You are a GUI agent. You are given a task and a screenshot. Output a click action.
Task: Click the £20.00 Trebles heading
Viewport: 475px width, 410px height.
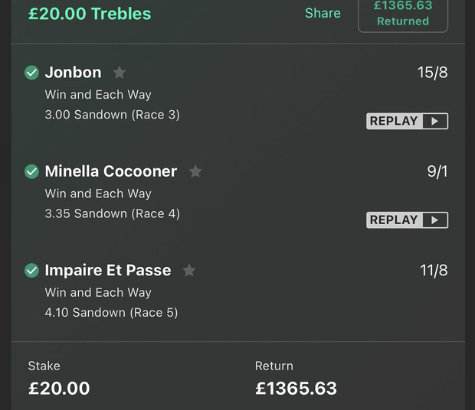[90, 14]
